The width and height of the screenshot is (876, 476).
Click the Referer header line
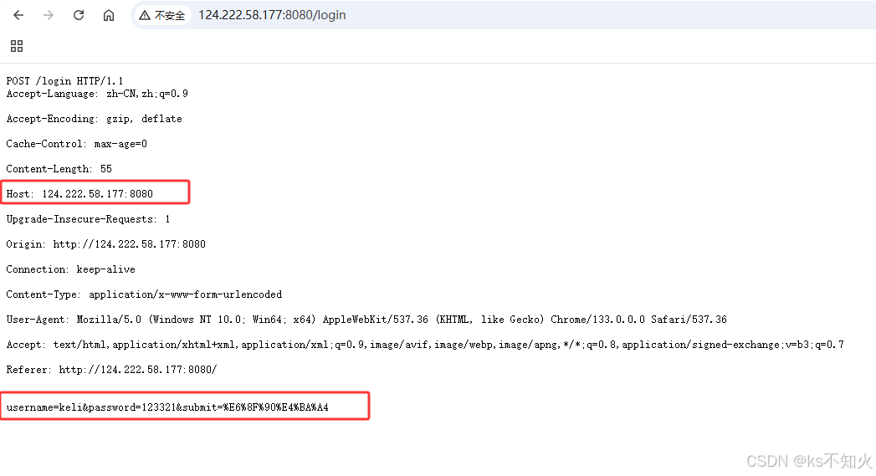[112, 370]
